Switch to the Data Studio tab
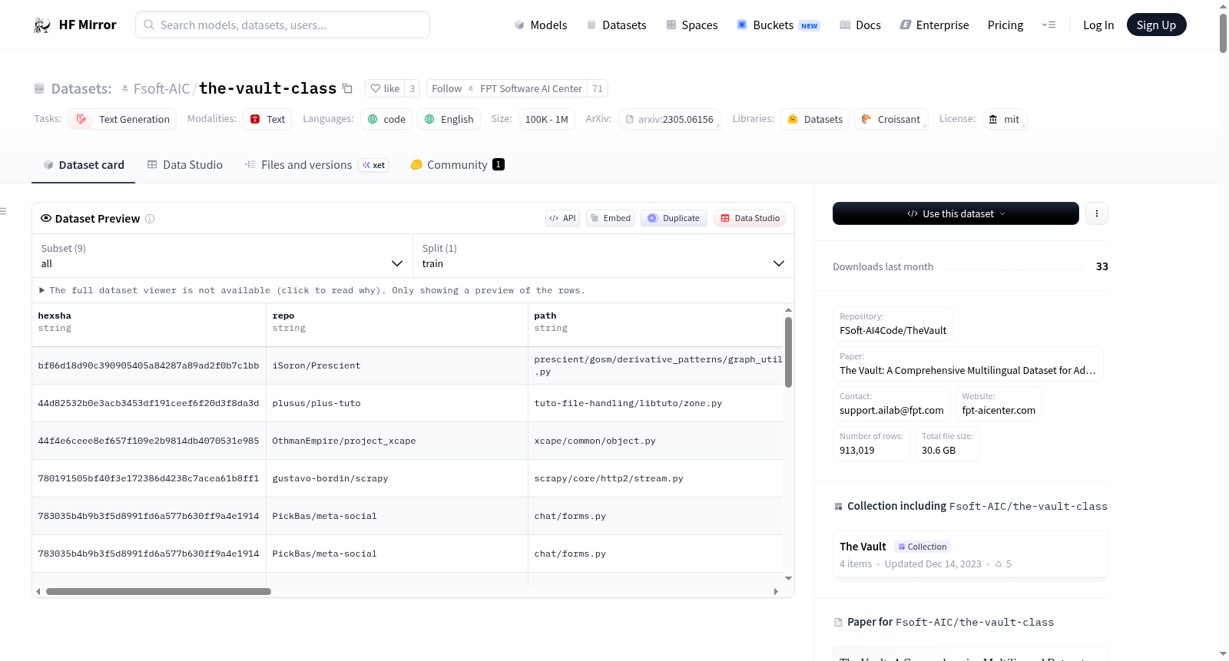This screenshot has width=1229, height=661. pyautogui.click(x=185, y=165)
